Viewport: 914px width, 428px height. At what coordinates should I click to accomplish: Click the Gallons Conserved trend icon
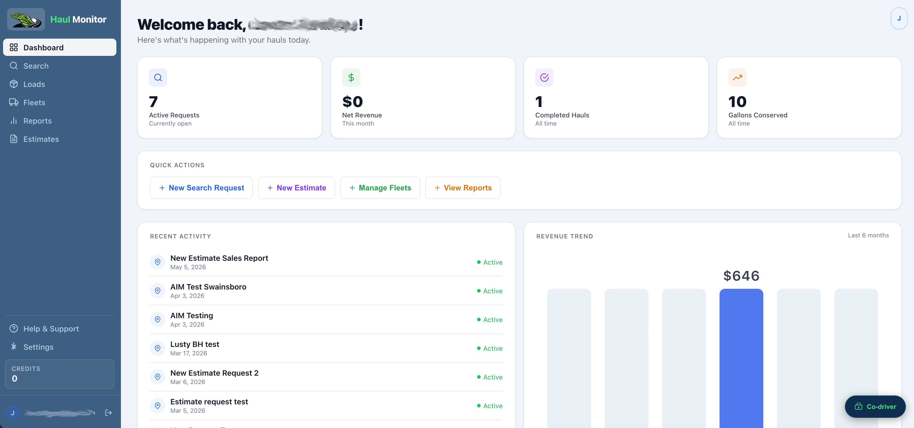[x=738, y=77]
